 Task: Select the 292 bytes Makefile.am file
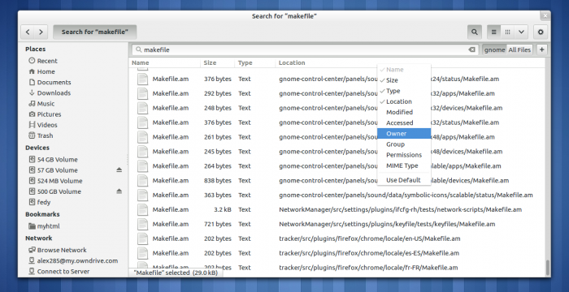pos(337,93)
